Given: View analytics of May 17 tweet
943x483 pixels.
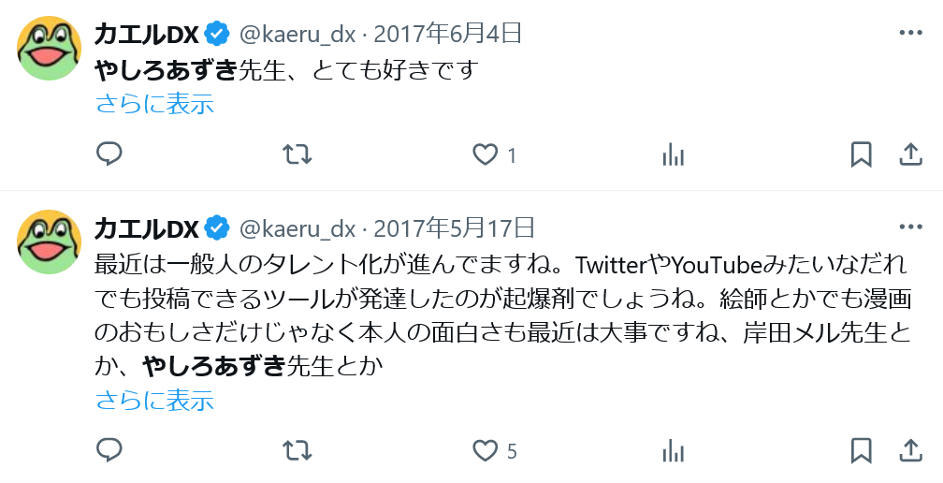Looking at the screenshot, I should click(x=673, y=450).
